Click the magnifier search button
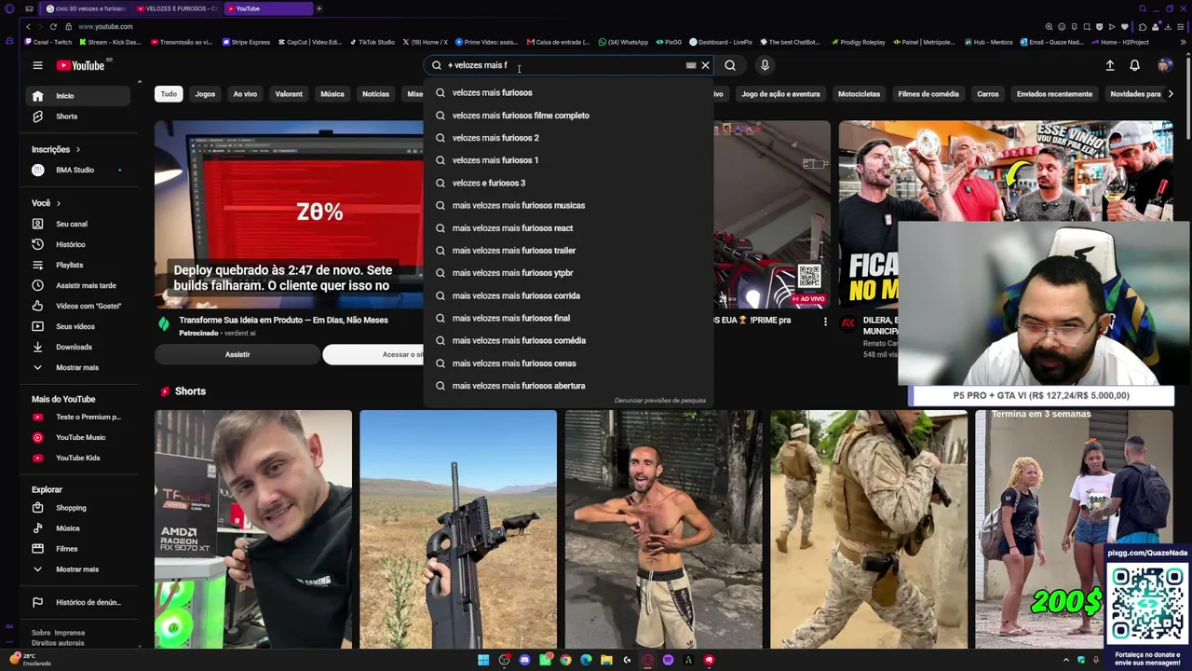 [730, 65]
